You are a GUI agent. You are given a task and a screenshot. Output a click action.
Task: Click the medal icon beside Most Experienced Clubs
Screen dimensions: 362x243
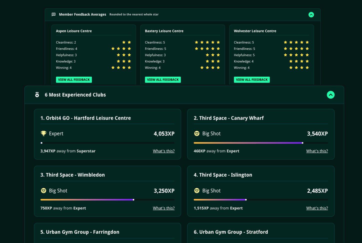coord(37,95)
